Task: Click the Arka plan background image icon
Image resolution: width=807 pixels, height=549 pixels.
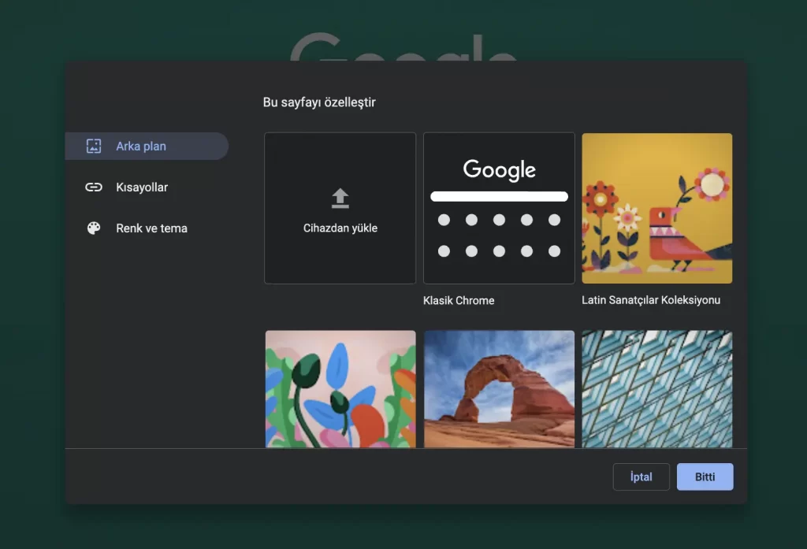Action: (x=94, y=147)
